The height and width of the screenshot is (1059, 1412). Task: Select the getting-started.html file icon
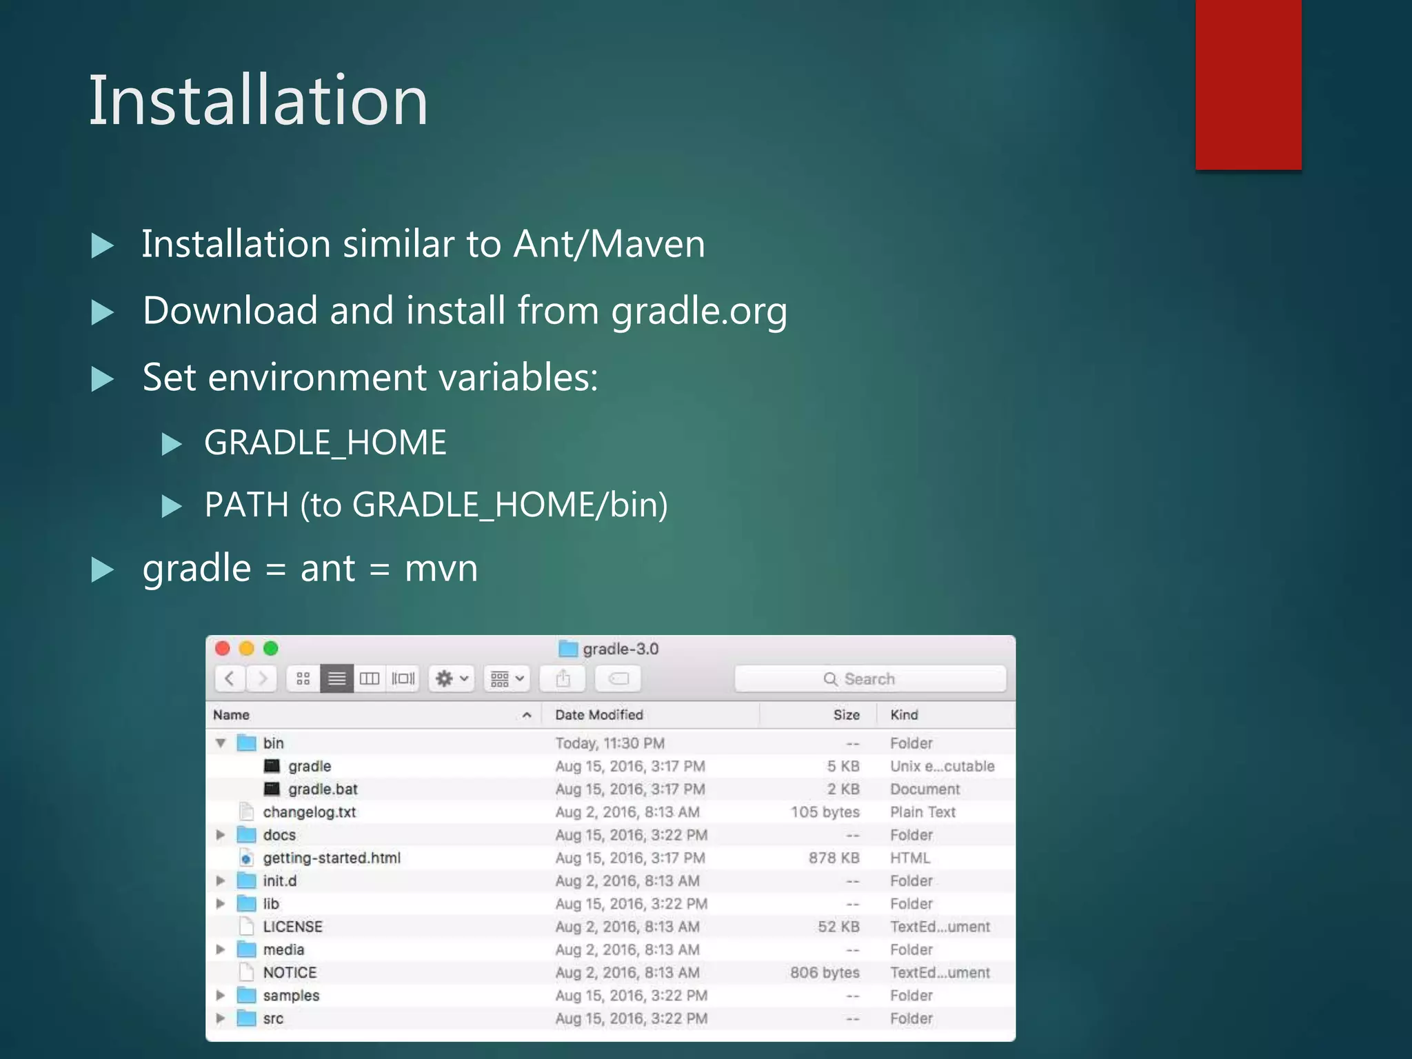[246, 858]
